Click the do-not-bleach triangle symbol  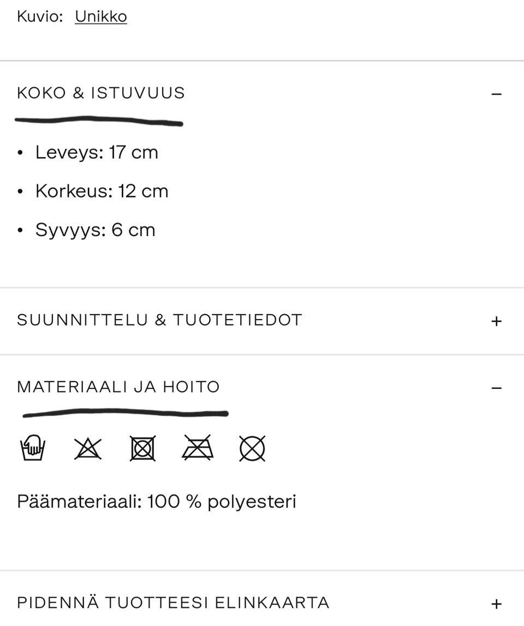click(88, 448)
